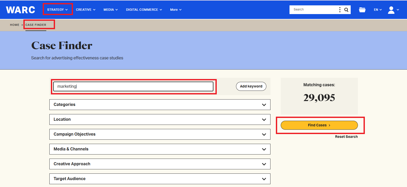Open the user account profile icon
The image size is (407, 187).
[x=391, y=10]
